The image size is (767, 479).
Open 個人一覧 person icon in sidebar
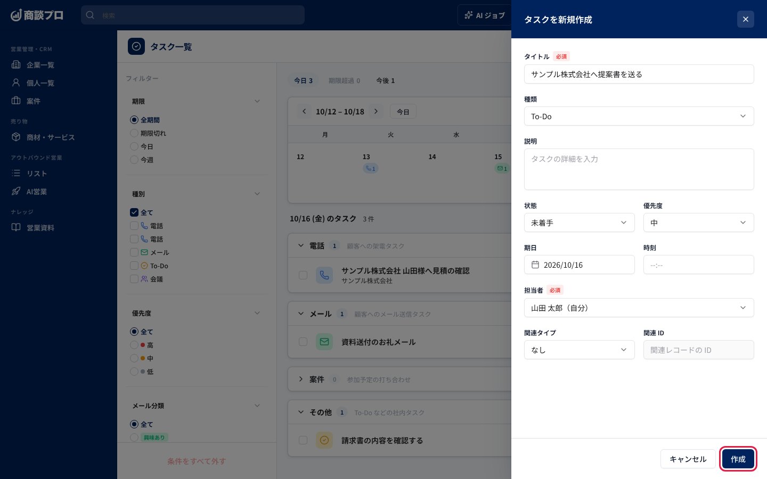[x=16, y=83]
